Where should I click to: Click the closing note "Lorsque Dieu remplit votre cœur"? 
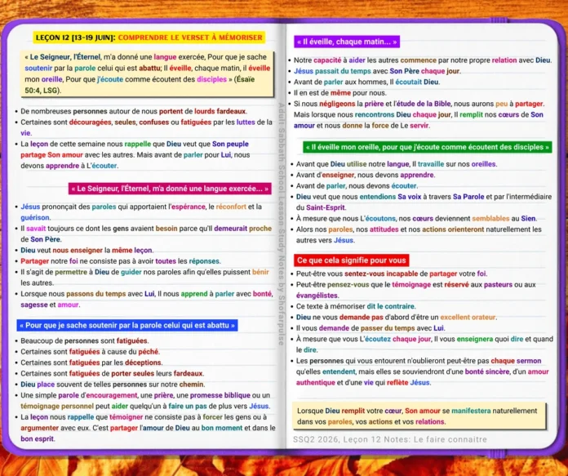pos(419,416)
